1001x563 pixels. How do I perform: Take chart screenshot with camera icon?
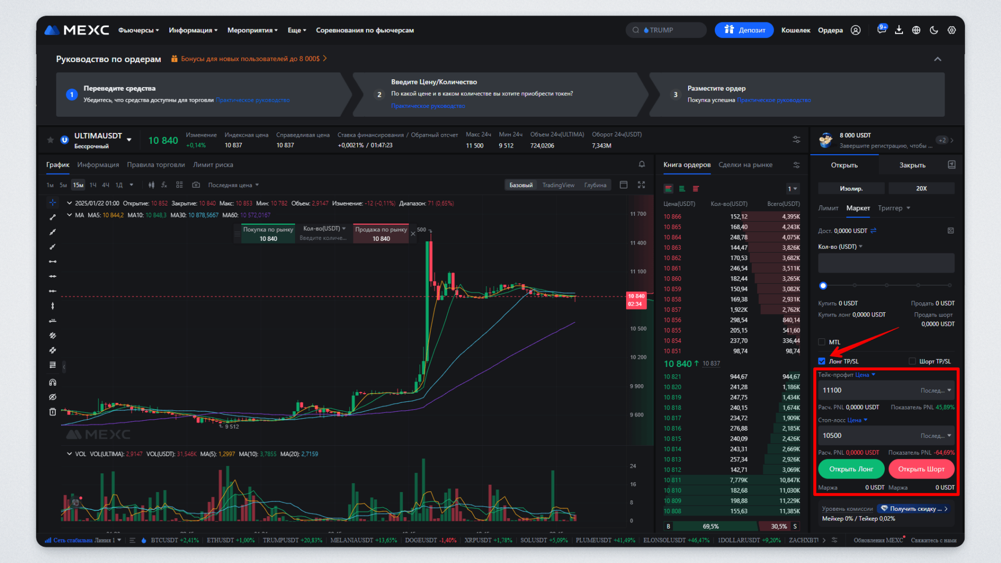[196, 185]
